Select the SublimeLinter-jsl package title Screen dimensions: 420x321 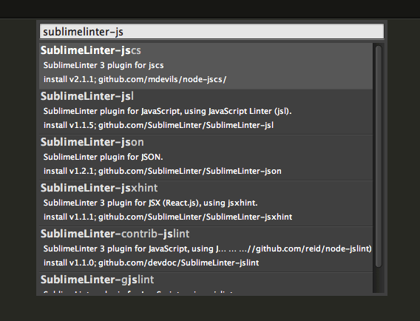click(87, 96)
